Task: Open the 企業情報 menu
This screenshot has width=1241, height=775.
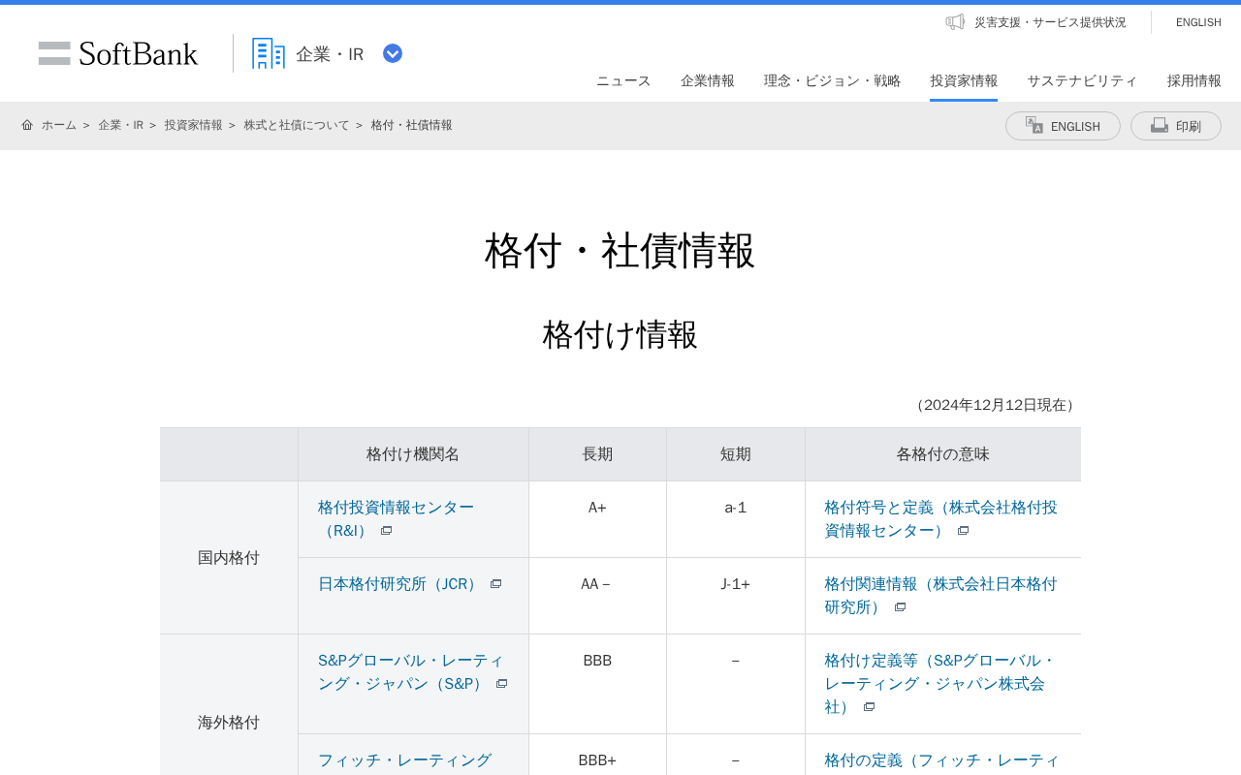Action: 708,80
